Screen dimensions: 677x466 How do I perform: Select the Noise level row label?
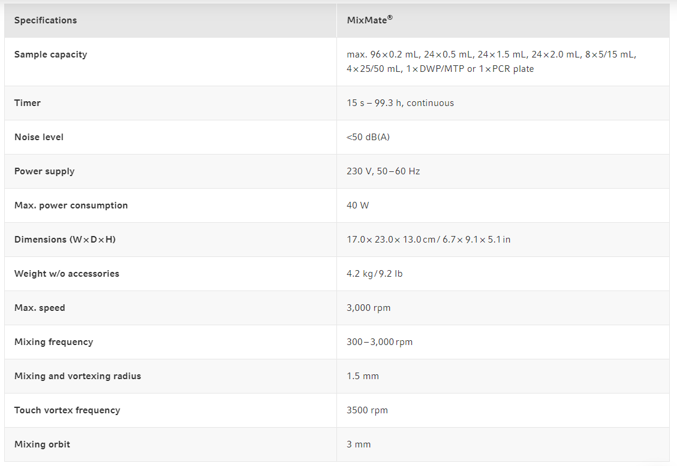[39, 137]
